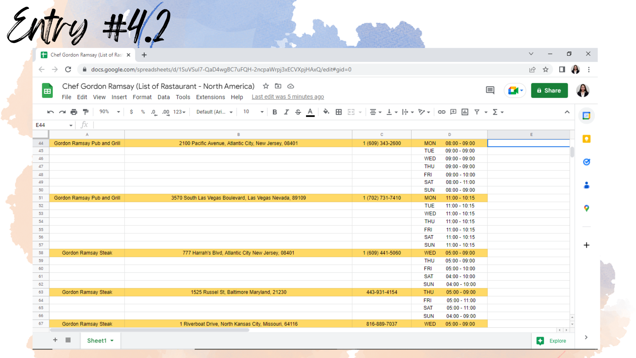Viewport: 636px width, 358px height.
Task: Open the font size 10 dropdown
Action: pos(253,112)
